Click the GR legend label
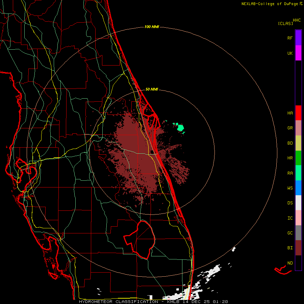Image resolution: width=304 pixels, height=304 pixels. tap(290, 128)
